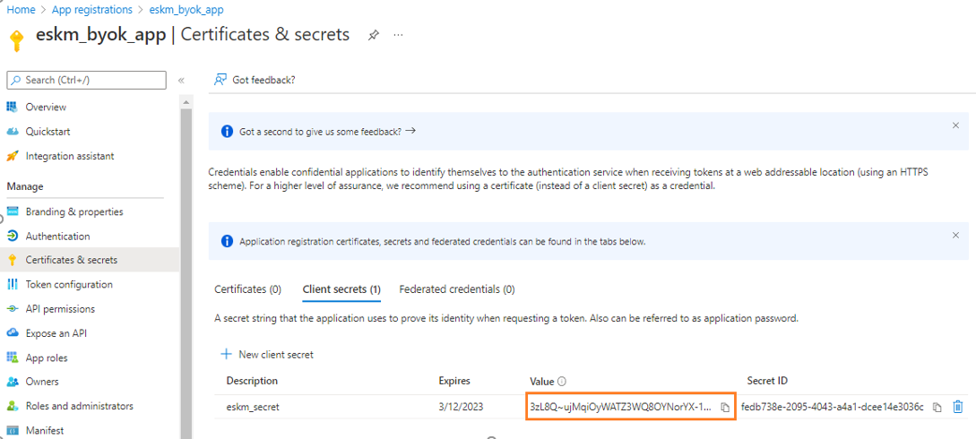Screen dimensions: 976x439
Task: Click the Secret ID fedb738e-2095-4043-a4a1-dcee14e3036c
Action: [833, 408]
